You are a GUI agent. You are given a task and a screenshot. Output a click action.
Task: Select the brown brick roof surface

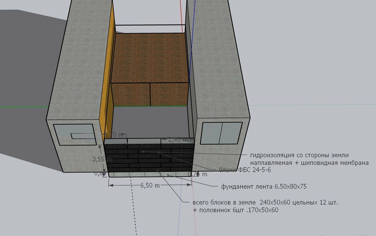pos(150,58)
